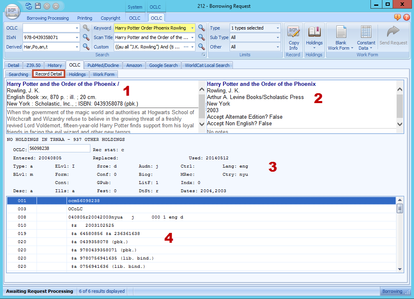Click the Borrowing button in the status bar
Screen dimensions: 414x299
393,291
